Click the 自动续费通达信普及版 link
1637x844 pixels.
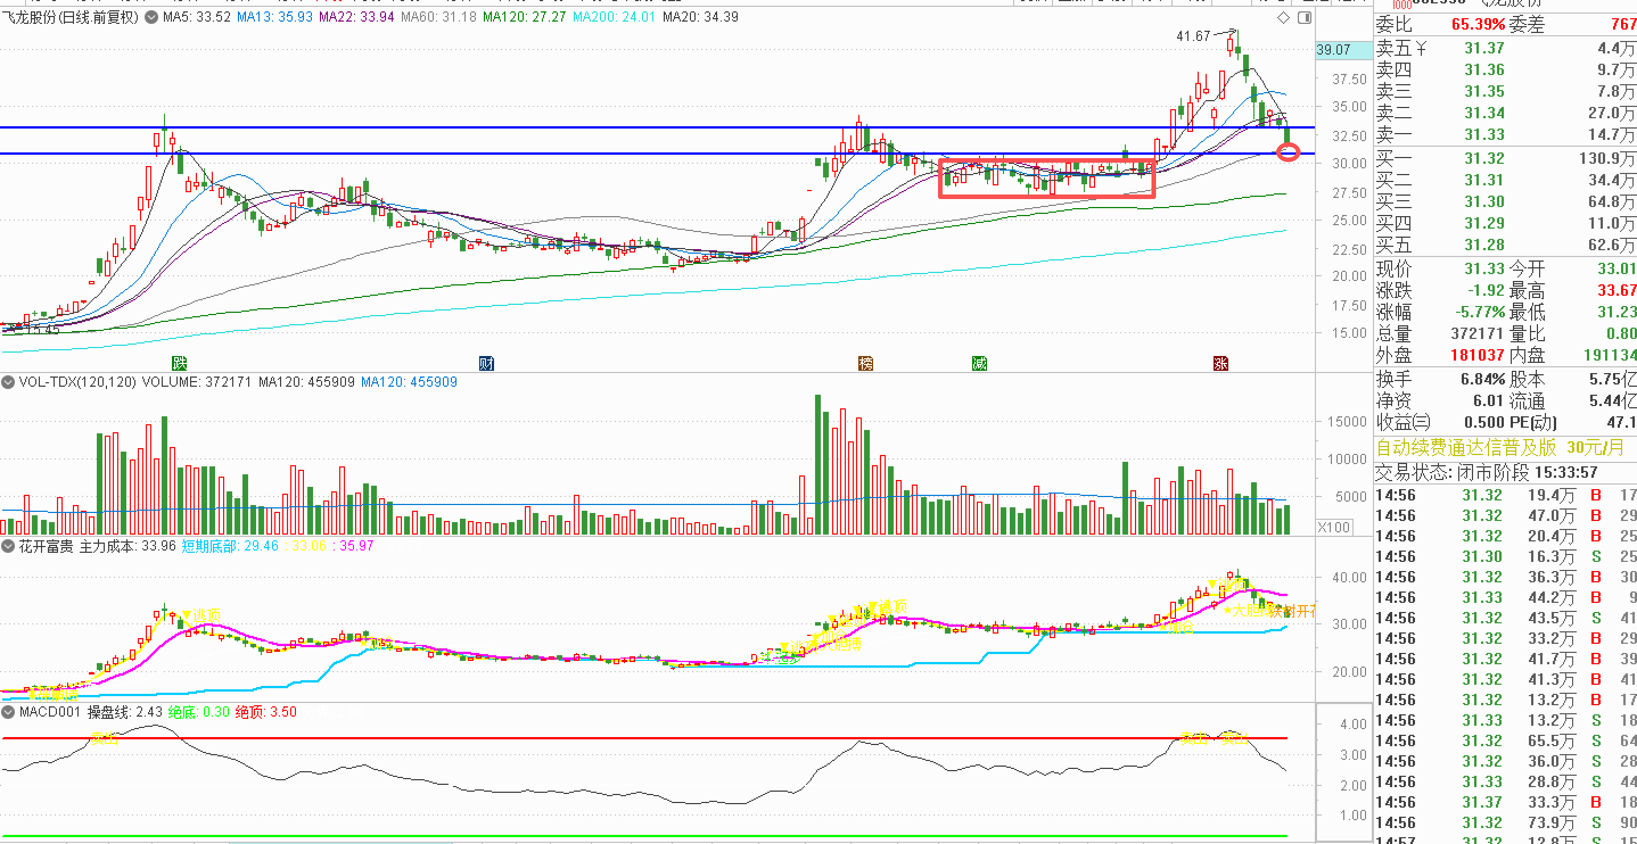coord(1466,448)
